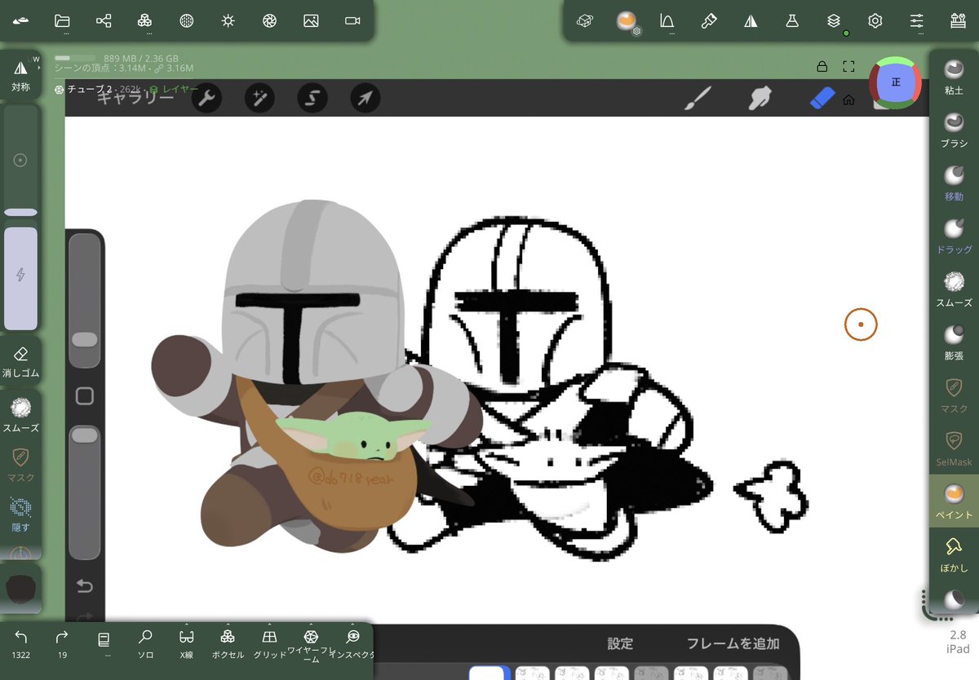Viewport: 979px width, 680px height.
Task: Click the view cube 正 front face
Action: click(896, 82)
